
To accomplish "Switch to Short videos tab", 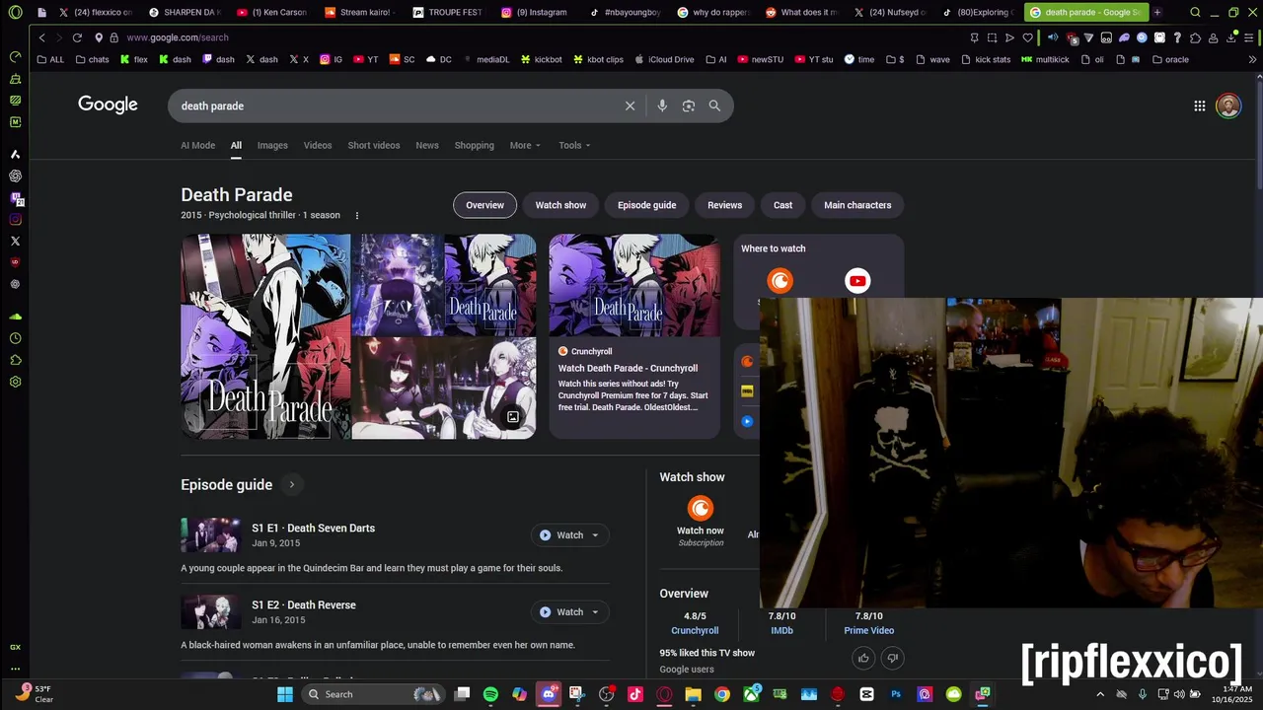I will point(374,145).
